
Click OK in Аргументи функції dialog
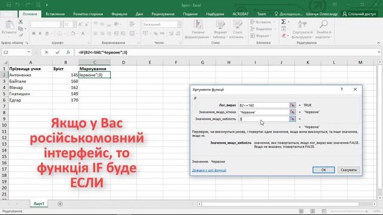(x=324, y=170)
